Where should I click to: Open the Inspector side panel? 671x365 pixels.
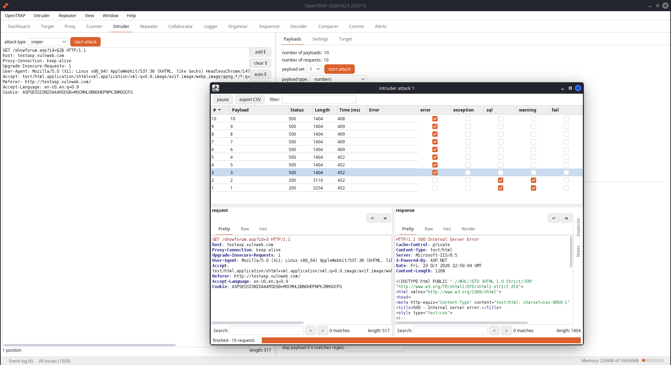578,227
